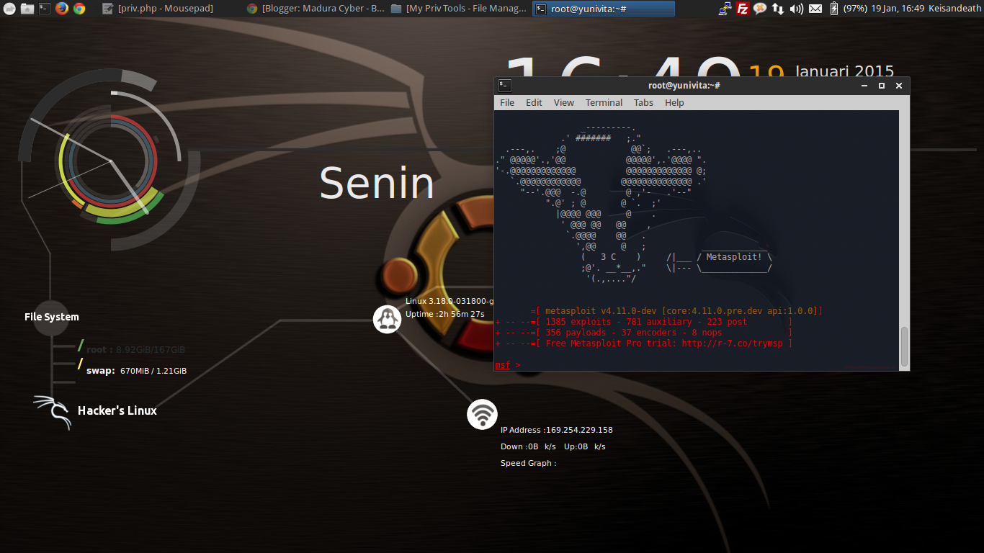The width and height of the screenshot is (984, 553).
Task: Click the Januari 2015 date text
Action: [844, 71]
